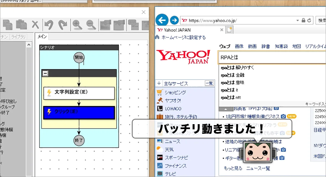Click the copy icon in WinActor toolbar
The width and height of the screenshot is (326, 177).
8,25
